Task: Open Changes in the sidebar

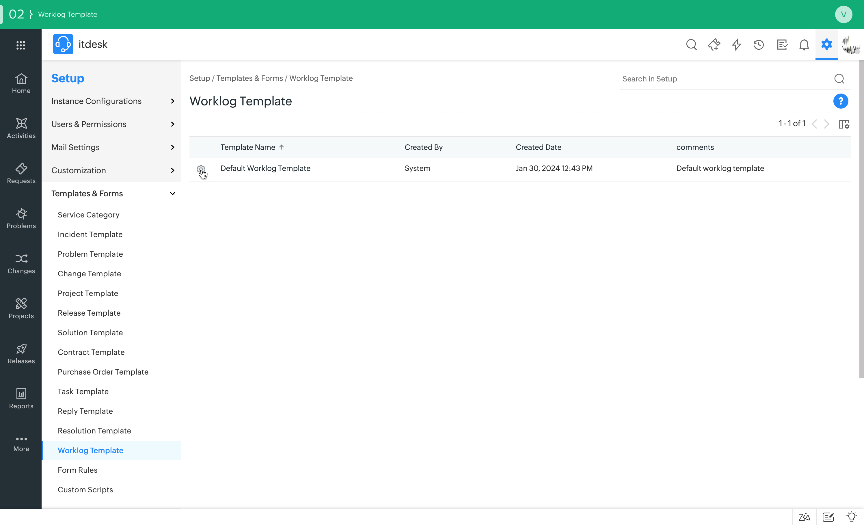Action: 21,263
